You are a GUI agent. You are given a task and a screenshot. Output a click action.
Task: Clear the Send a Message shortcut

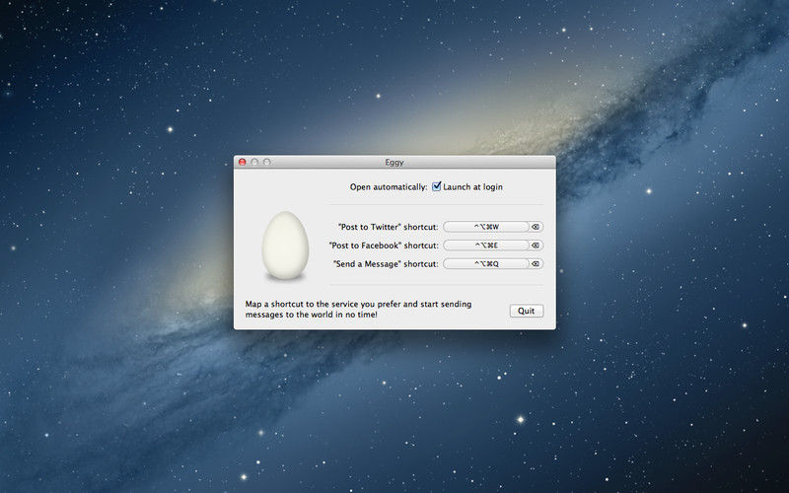point(536,263)
